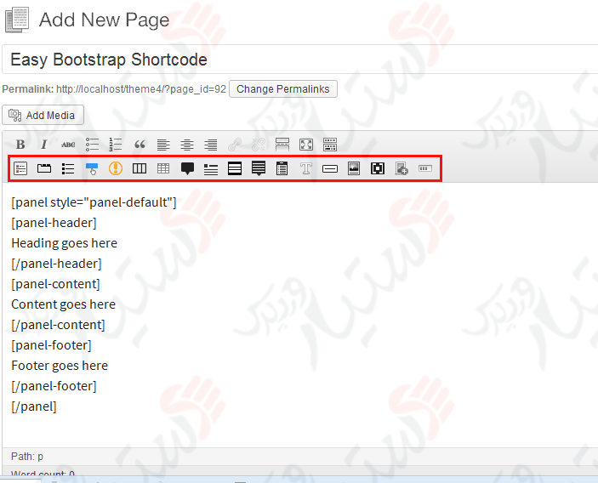Toggle bold formatting
This screenshot has height=483, width=598.
click(20, 145)
